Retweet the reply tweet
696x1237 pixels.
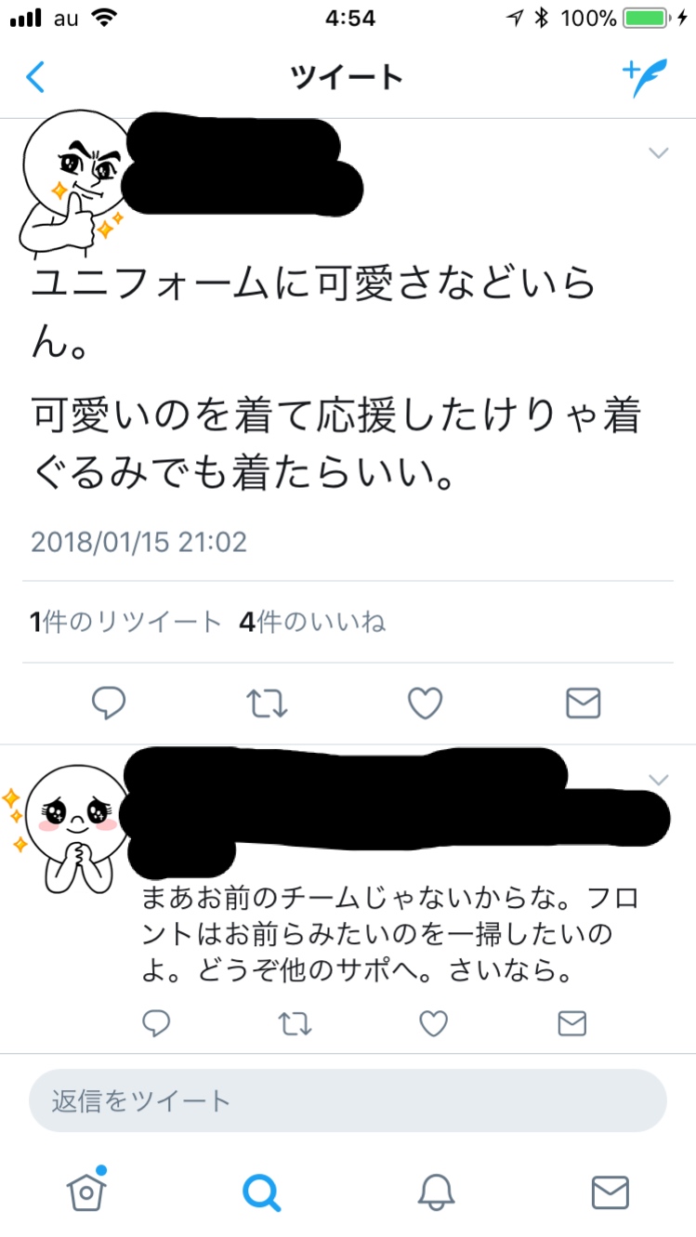click(x=295, y=1024)
